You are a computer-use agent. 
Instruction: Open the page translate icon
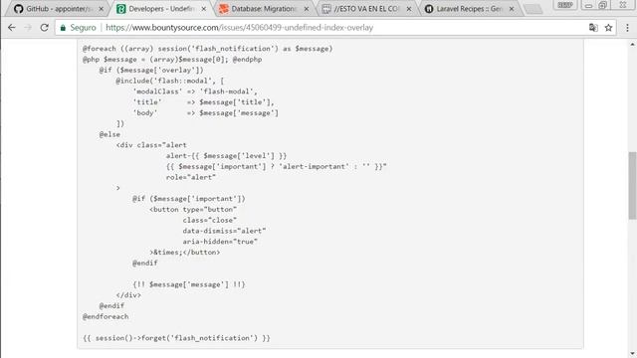tap(593, 28)
